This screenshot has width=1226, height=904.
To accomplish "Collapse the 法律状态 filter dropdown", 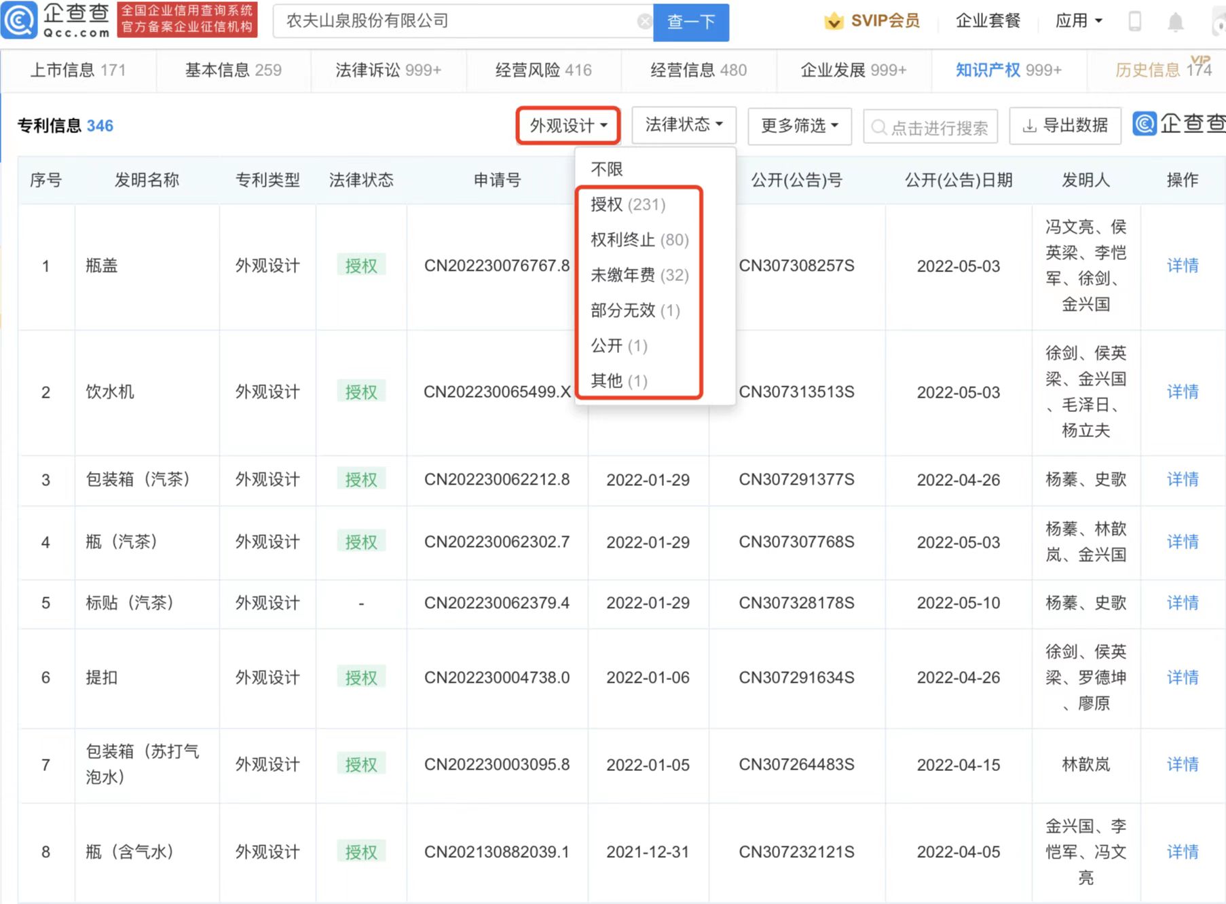I will [684, 125].
